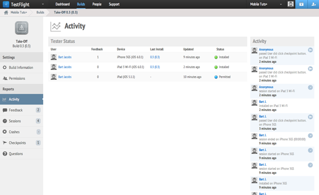
Task: Open build 0.3 (0.3) link in iPad 3 Wi-Fi row
Action: [155, 67]
